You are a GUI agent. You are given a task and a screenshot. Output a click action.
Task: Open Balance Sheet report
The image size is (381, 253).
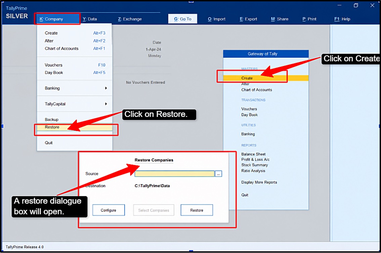pyautogui.click(x=253, y=154)
